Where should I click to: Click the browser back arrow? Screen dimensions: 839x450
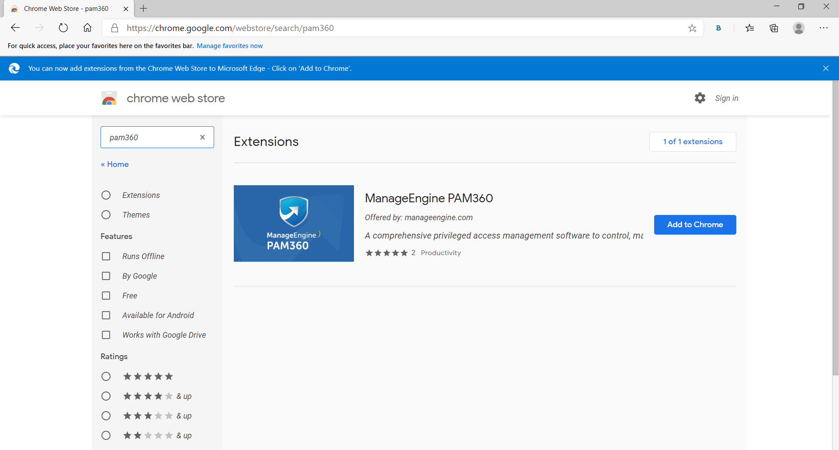click(x=15, y=28)
